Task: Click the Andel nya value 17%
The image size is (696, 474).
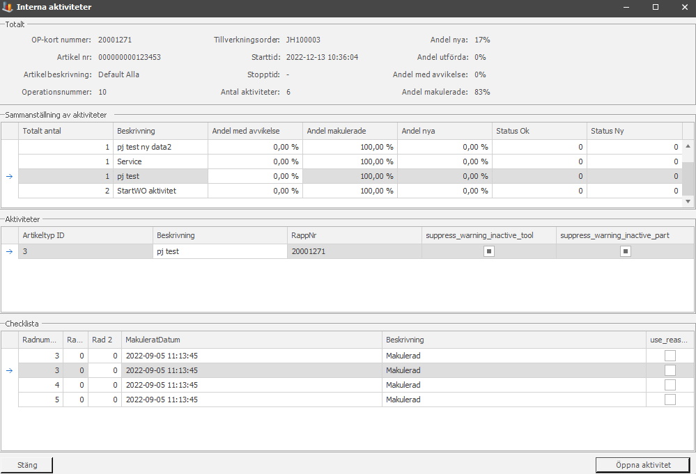Action: tap(482, 40)
